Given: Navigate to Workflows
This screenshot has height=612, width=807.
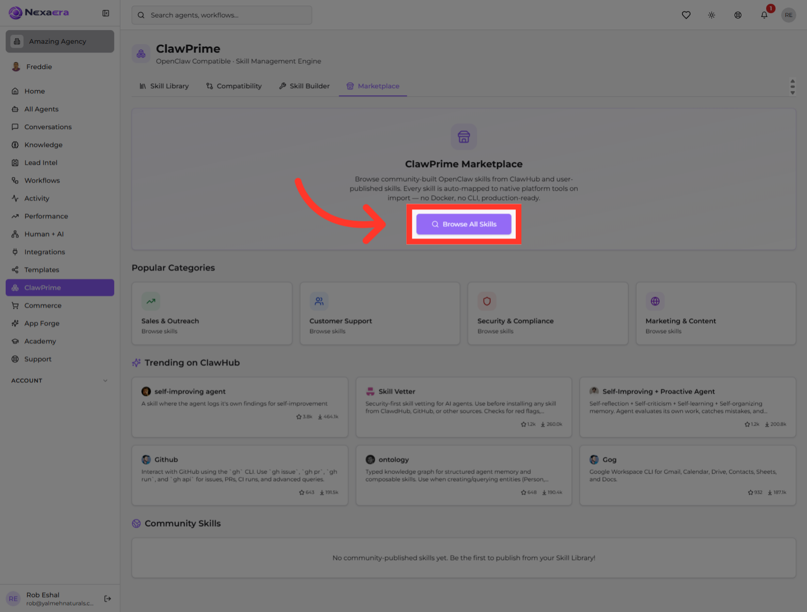Looking at the screenshot, I should click(x=60, y=180).
